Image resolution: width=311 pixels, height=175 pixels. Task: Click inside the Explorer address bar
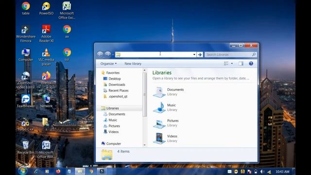(x=155, y=54)
